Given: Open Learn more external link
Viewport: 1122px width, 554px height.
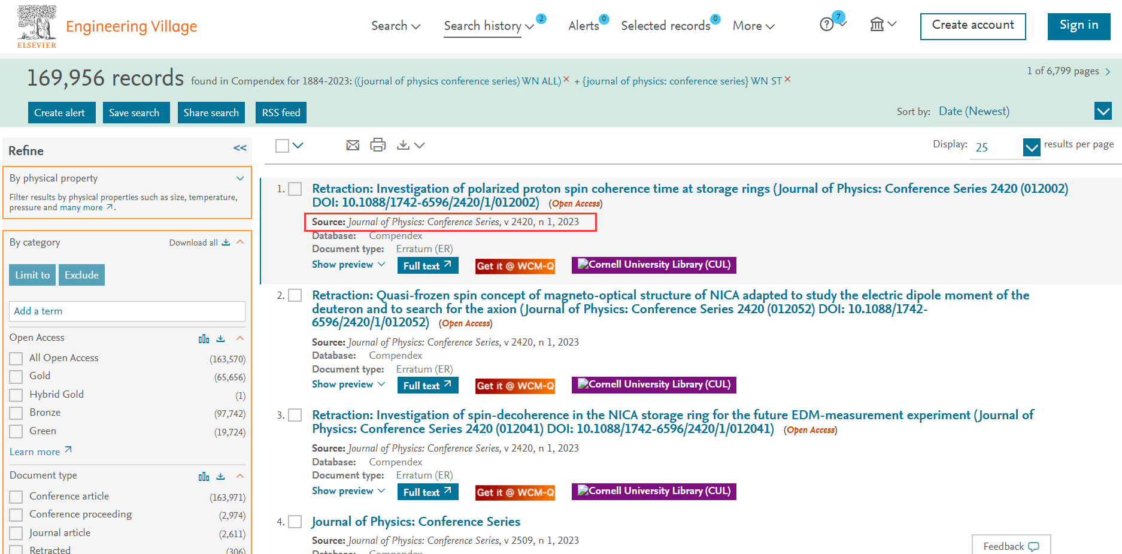Looking at the screenshot, I should (41, 452).
